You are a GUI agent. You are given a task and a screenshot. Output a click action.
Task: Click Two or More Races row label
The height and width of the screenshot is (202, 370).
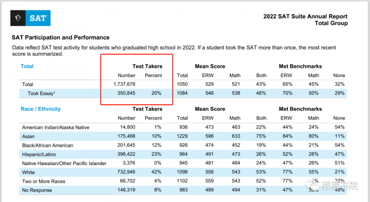pos(43,181)
